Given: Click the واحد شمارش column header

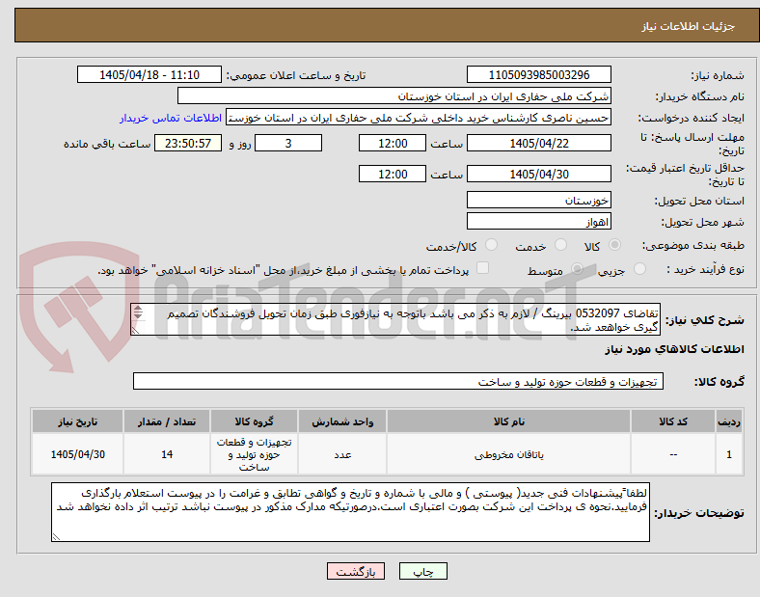Looking at the screenshot, I should pyautogui.click(x=342, y=421).
